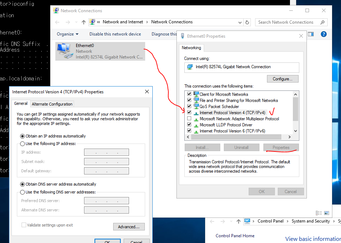The height and width of the screenshot is (243, 341).
Task: Click QoS Packet Scheduler item icon
Action: click(x=196, y=106)
